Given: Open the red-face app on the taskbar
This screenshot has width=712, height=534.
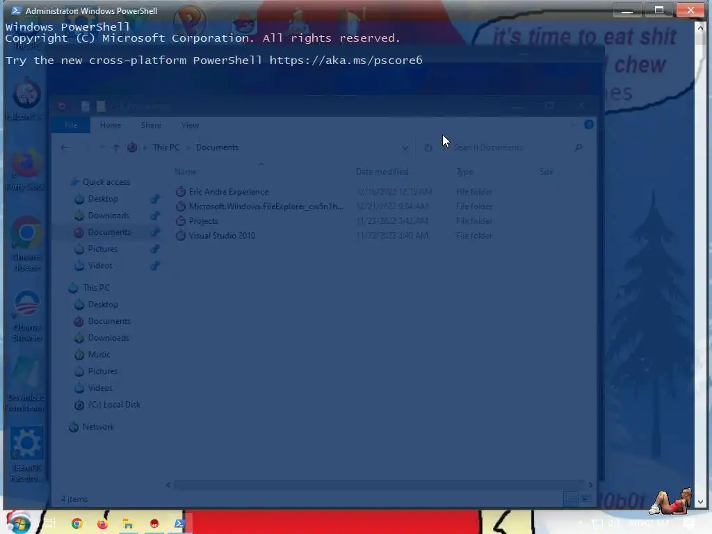Looking at the screenshot, I should coord(154,524).
